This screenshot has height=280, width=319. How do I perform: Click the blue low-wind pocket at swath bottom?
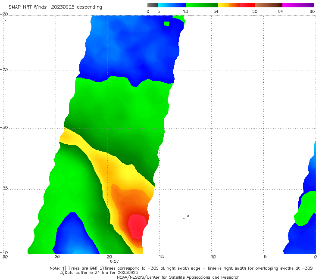point(75,237)
